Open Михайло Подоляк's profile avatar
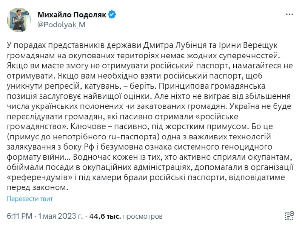 click(x=19, y=20)
